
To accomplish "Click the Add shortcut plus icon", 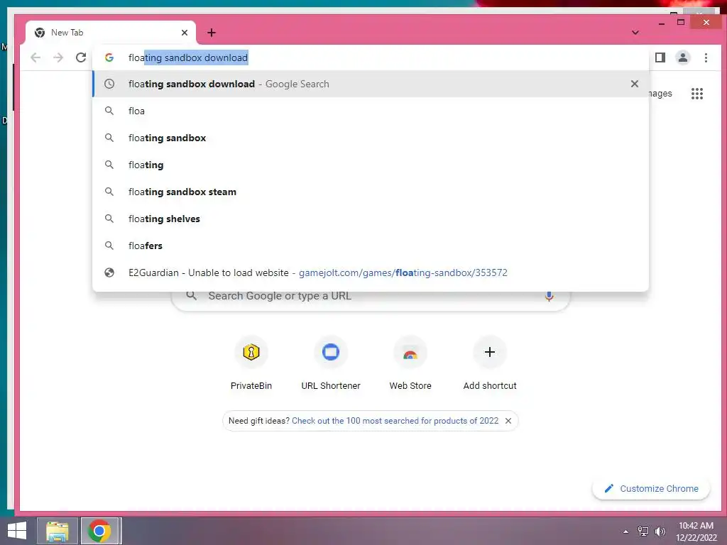I will 490,352.
